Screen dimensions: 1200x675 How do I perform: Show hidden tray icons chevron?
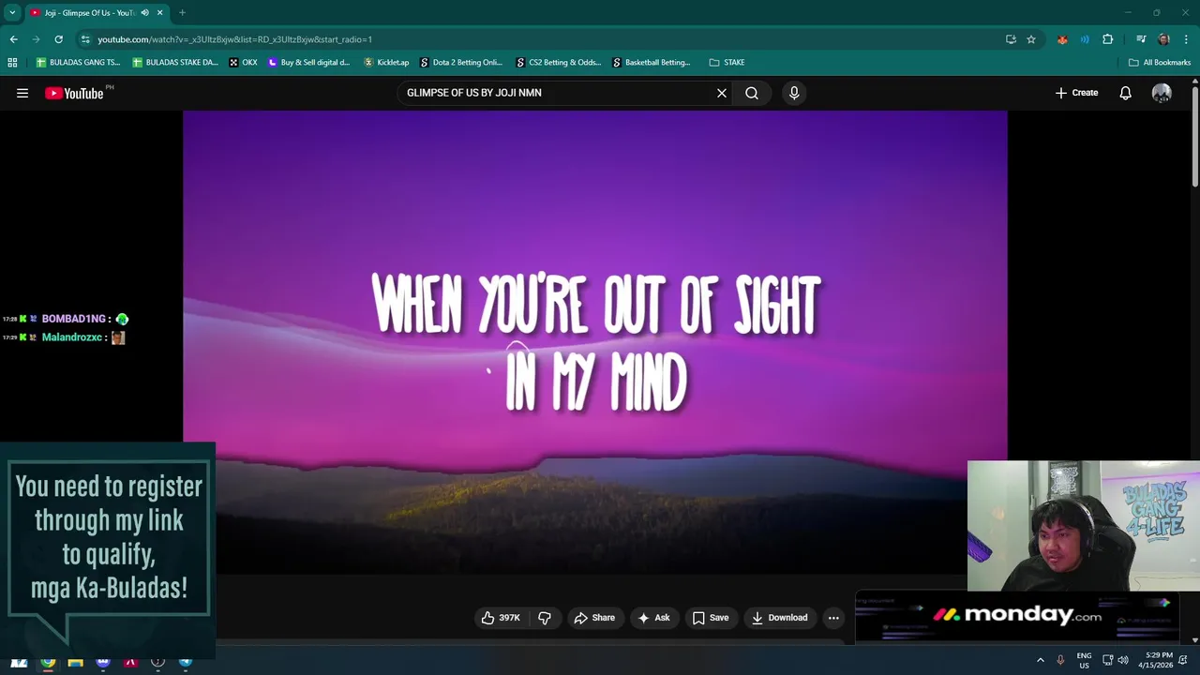tap(1040, 661)
